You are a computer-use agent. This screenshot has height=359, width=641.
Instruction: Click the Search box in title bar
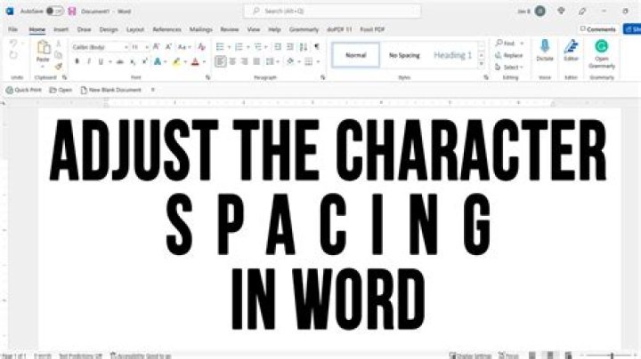(332, 11)
